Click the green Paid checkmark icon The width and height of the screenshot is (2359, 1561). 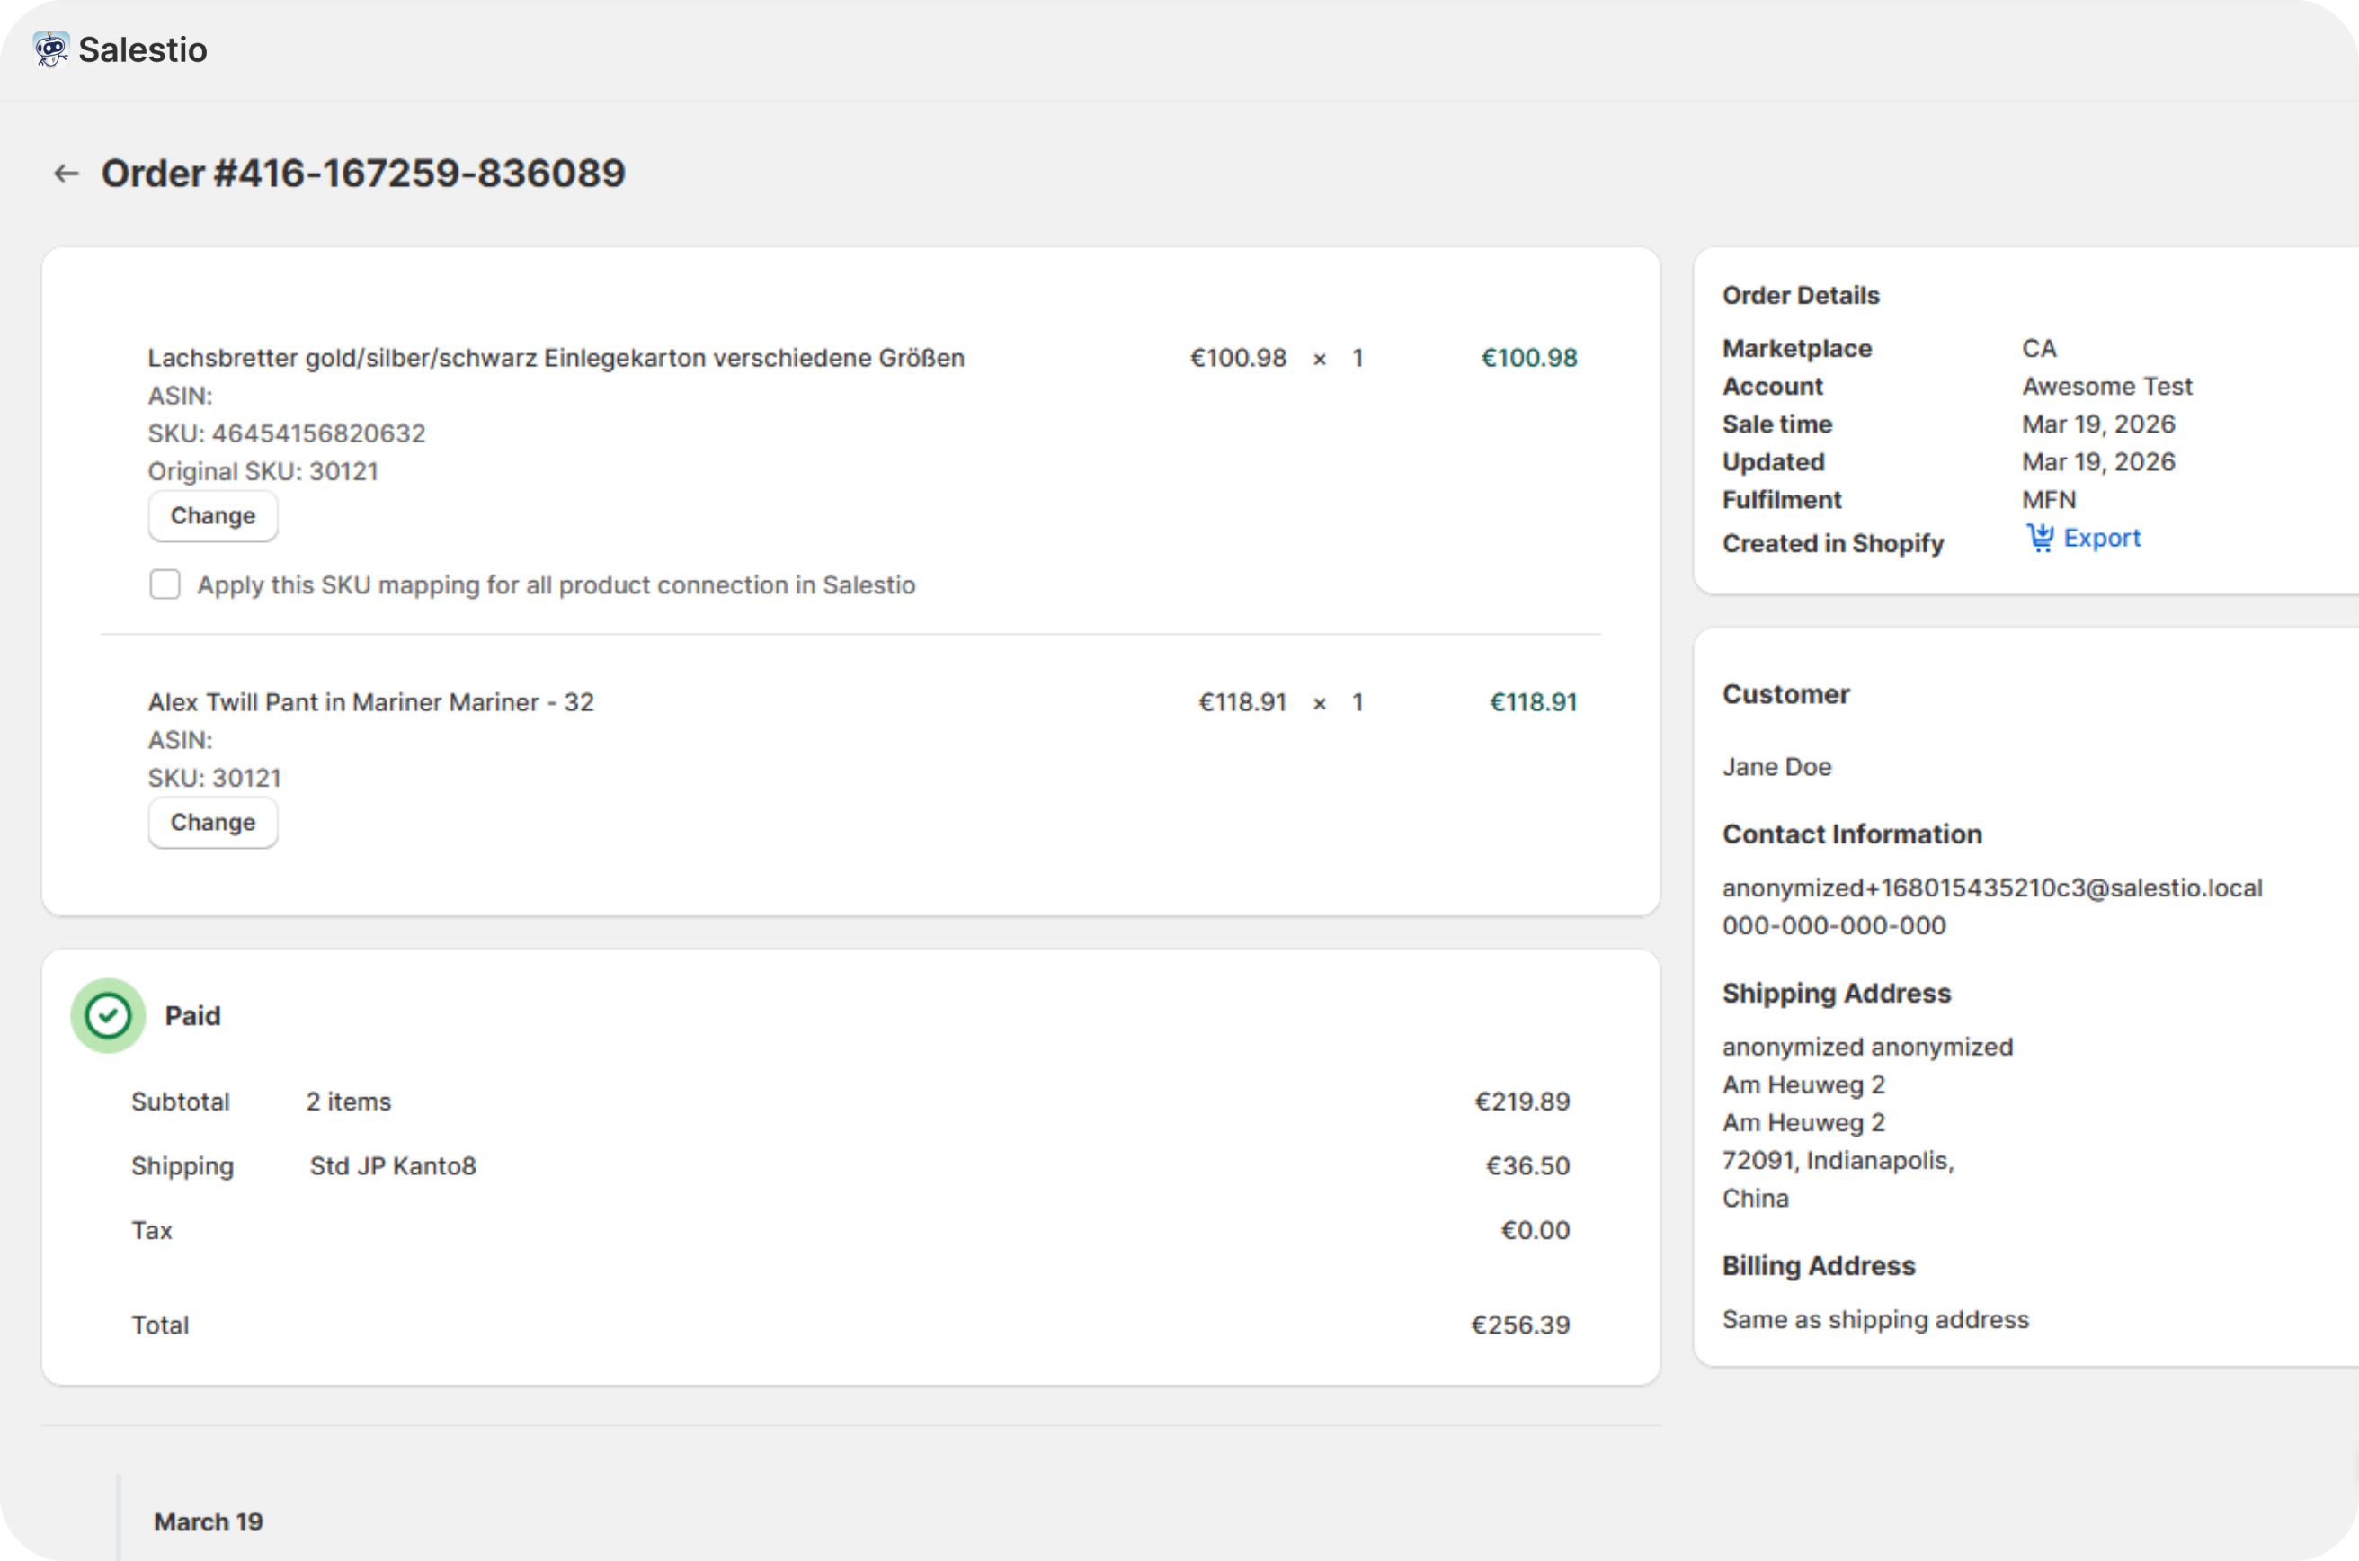coord(108,1015)
